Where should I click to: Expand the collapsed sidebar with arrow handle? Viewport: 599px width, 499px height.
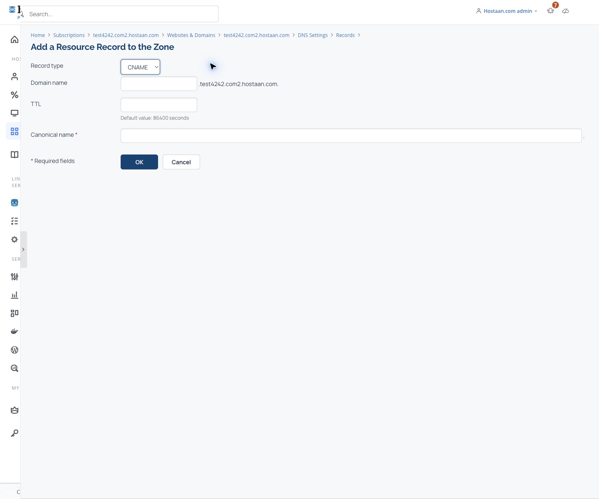click(x=23, y=249)
